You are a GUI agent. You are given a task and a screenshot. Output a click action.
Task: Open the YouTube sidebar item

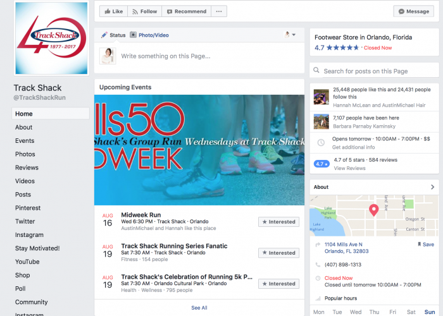27,262
